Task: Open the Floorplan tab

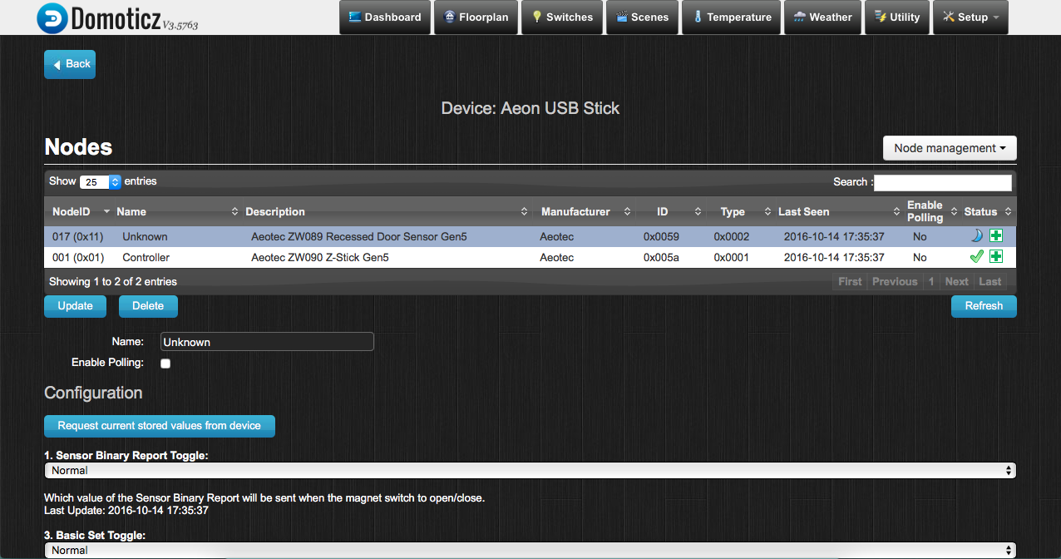Action: (477, 17)
